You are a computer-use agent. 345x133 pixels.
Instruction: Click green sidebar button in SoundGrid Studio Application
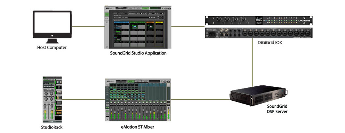point(107,14)
